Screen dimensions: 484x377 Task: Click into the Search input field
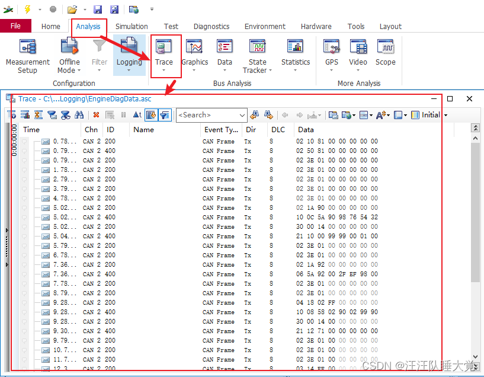point(207,115)
